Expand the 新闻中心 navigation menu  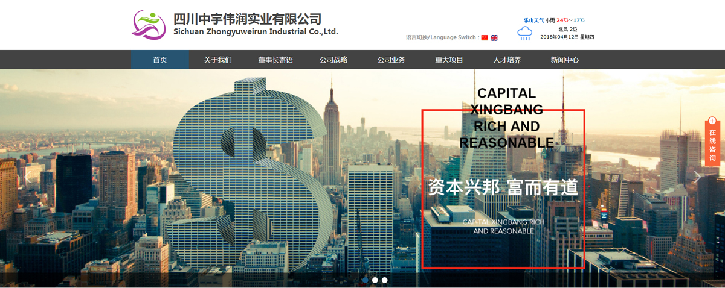[565, 60]
